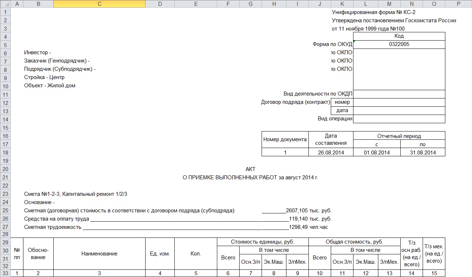
Task: Select column number cell '10'
Action: pos(320,273)
